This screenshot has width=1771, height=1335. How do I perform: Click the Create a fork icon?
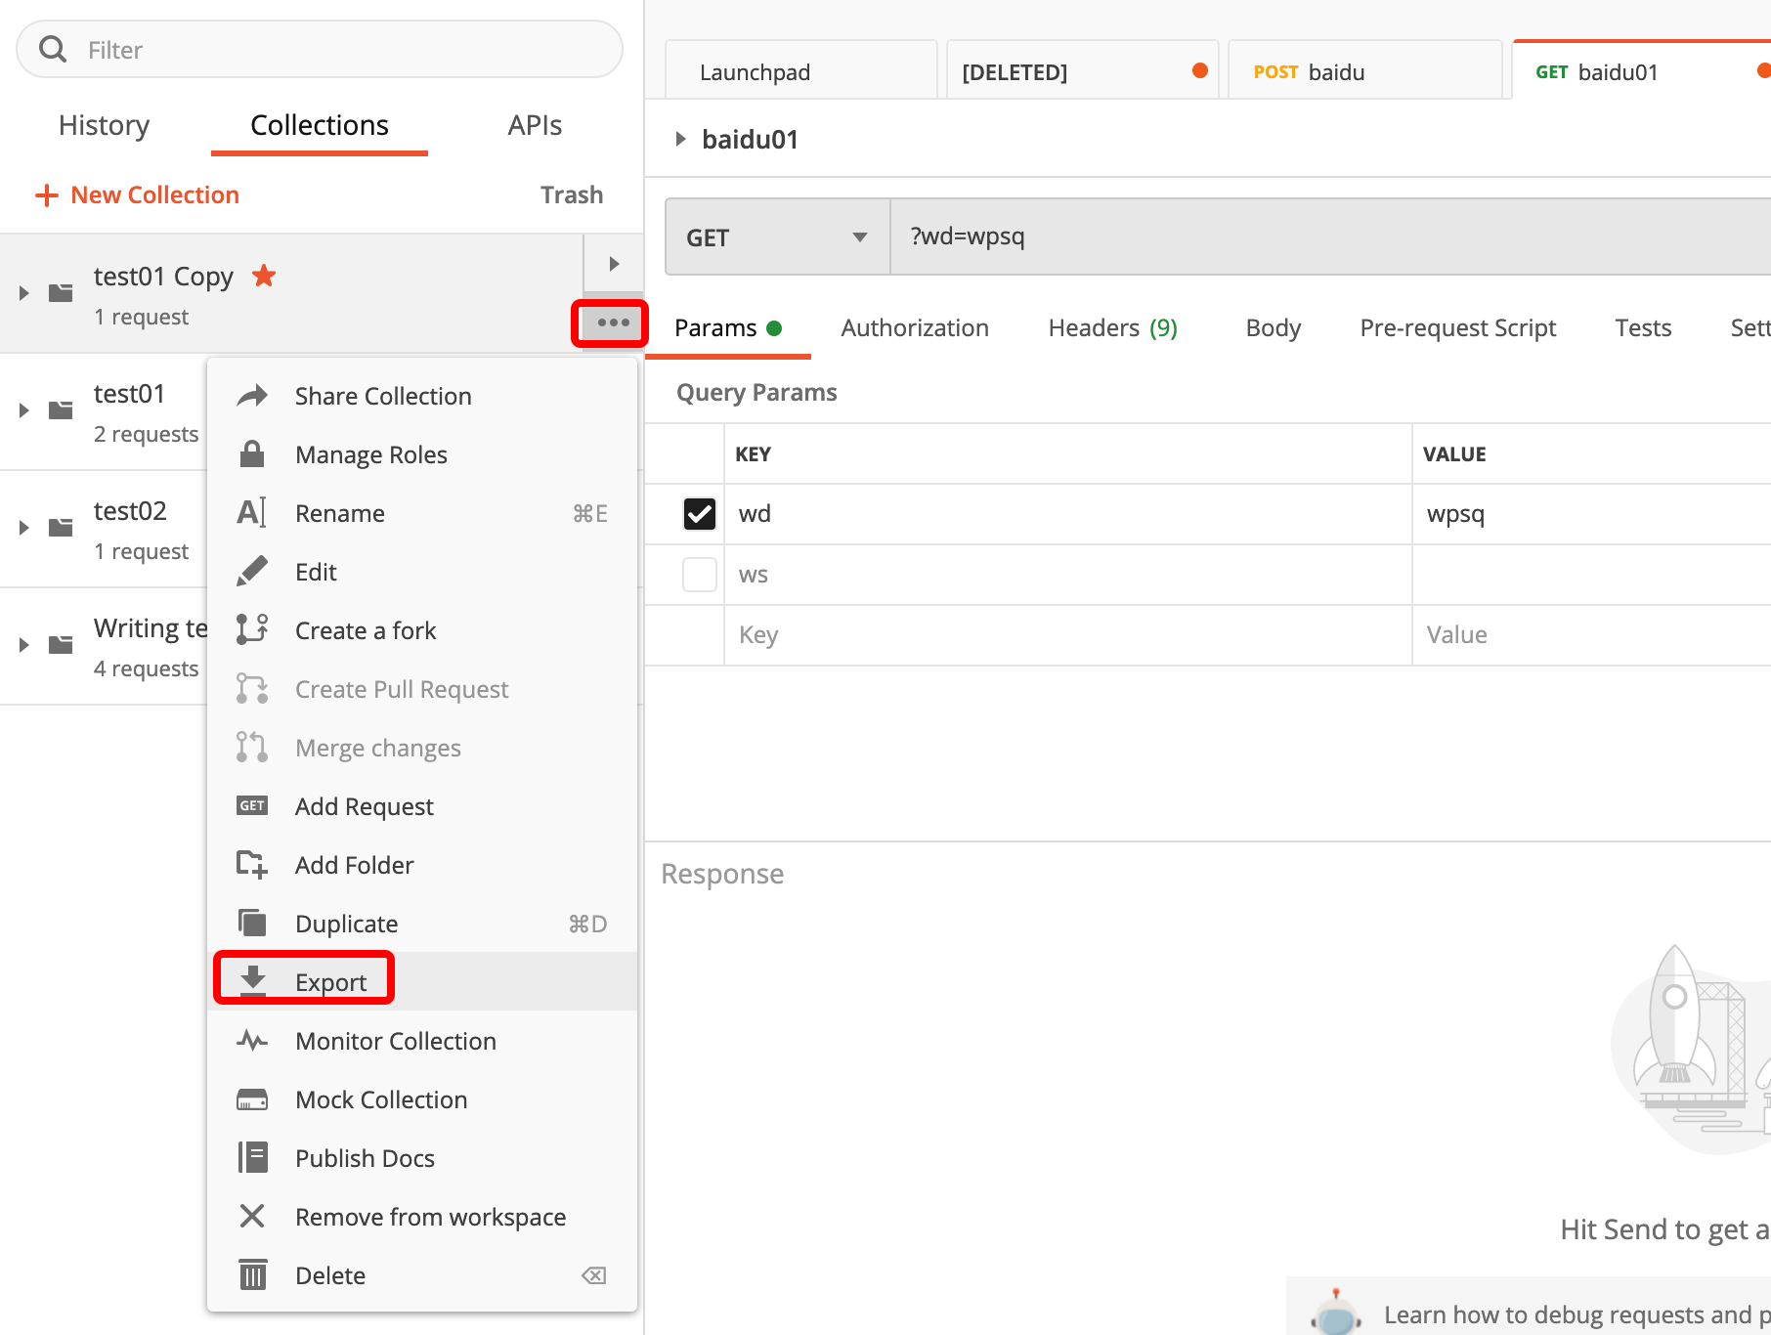coord(252,630)
